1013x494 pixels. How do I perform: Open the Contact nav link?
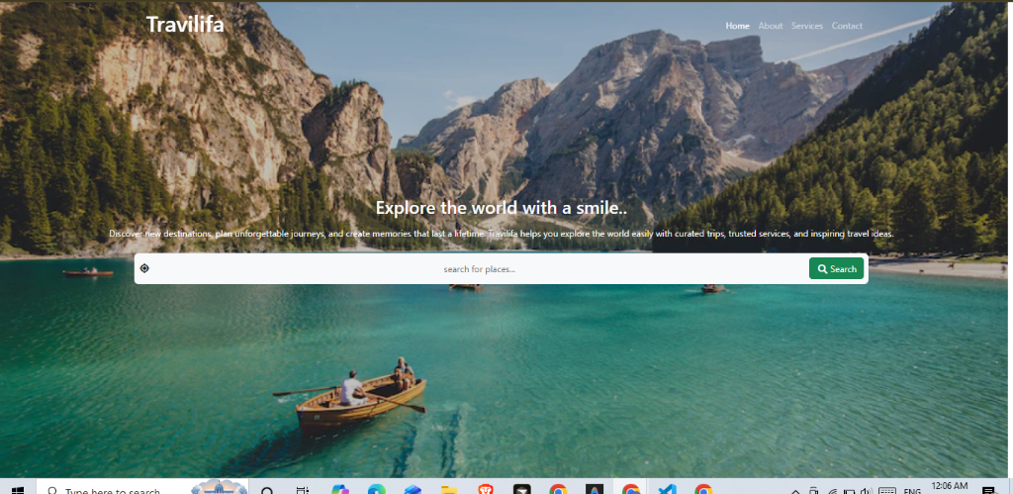(847, 26)
